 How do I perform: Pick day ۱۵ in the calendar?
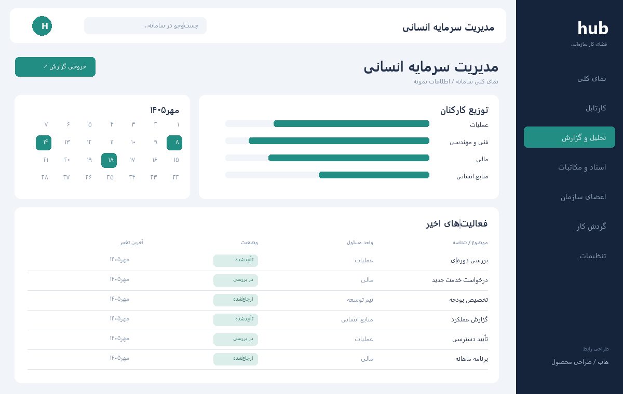coord(176,160)
